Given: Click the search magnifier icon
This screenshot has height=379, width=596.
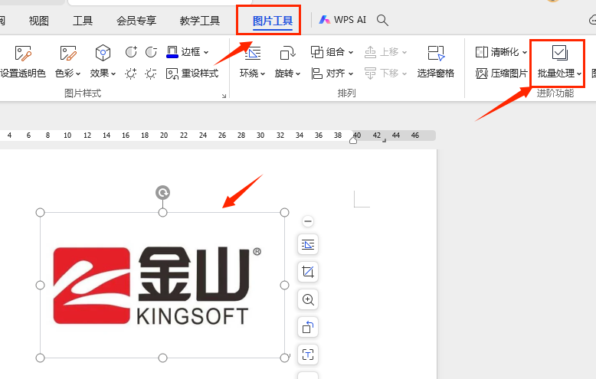Looking at the screenshot, I should pyautogui.click(x=382, y=20).
